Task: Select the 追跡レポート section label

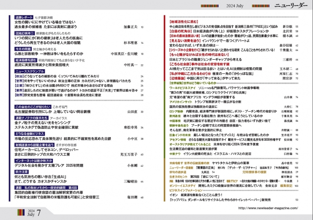Action: click(20, 17)
